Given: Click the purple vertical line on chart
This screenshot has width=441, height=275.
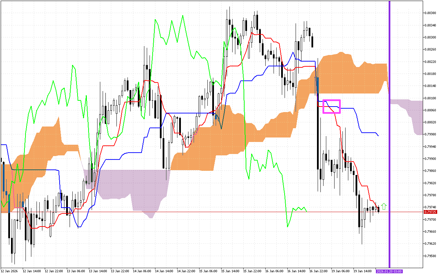Looking at the screenshot, I should (x=389, y=137).
